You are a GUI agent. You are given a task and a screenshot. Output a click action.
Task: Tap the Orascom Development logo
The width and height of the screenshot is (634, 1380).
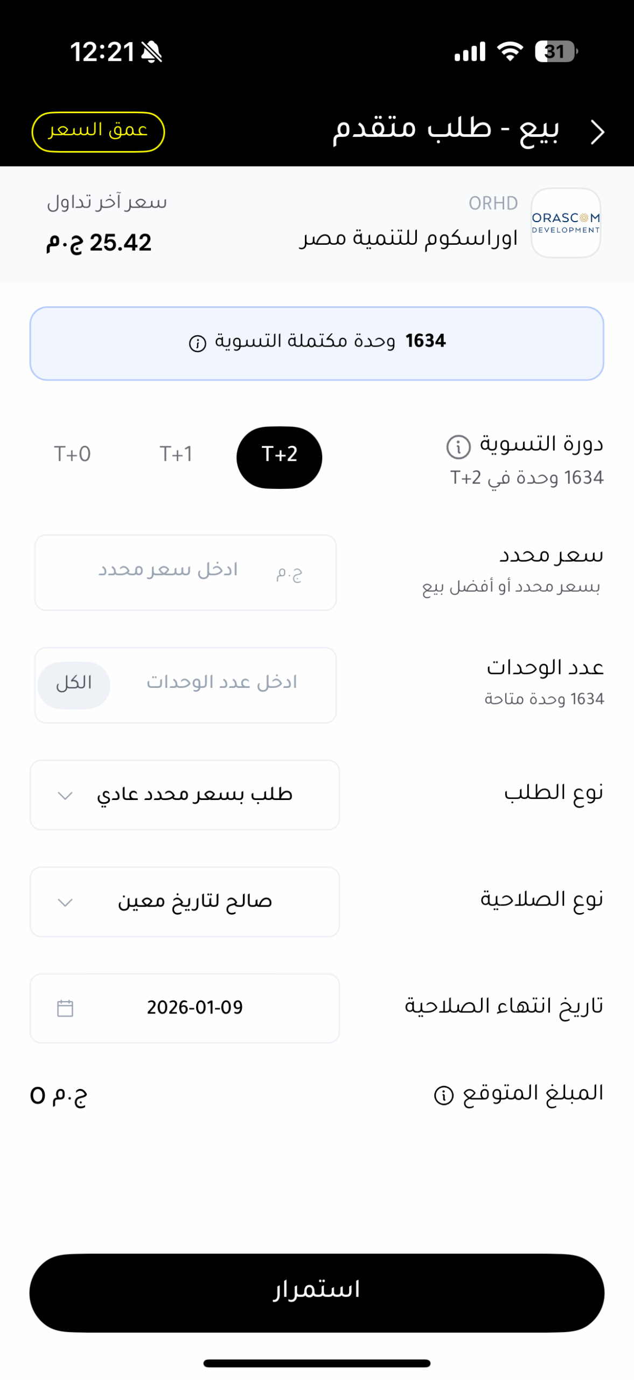[x=565, y=223]
